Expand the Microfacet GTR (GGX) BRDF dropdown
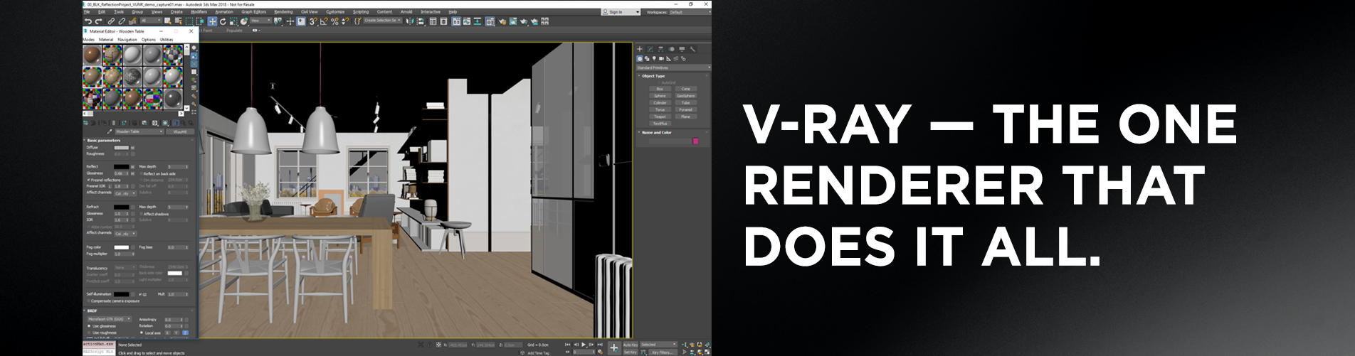Viewport: 1355px width, 356px height. click(x=109, y=319)
